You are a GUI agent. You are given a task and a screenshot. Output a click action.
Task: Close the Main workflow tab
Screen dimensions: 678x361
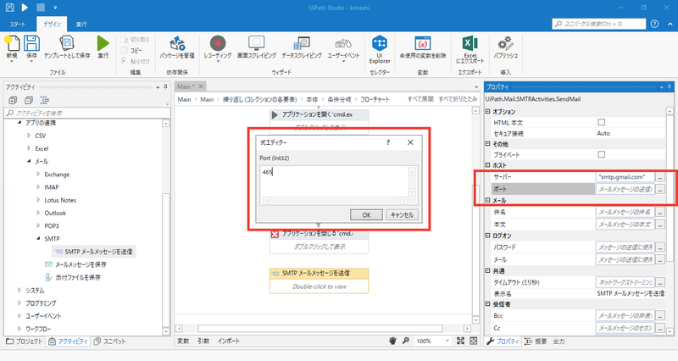[x=201, y=86]
